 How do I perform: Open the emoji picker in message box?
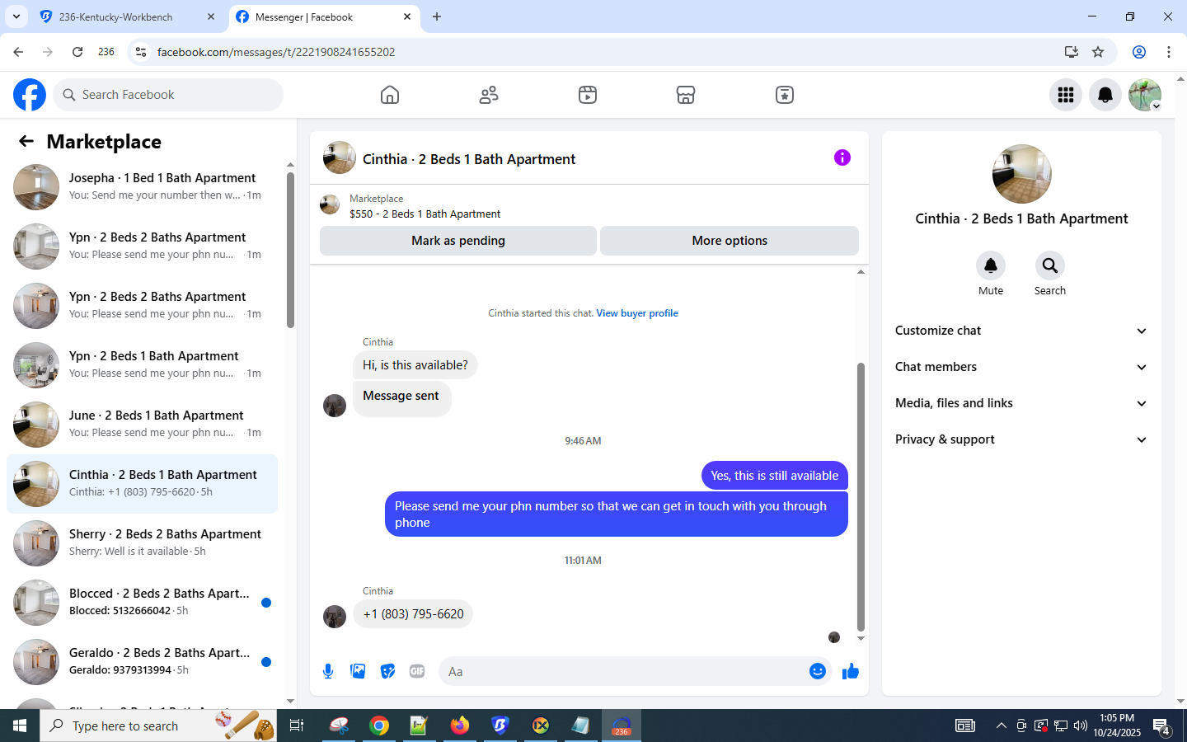pyautogui.click(x=817, y=671)
